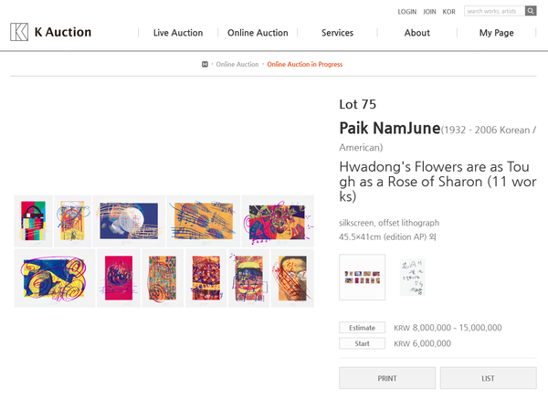The width and height of the screenshot is (548, 399).
Task: Select the first artwork overview thumbnail
Action: (362, 277)
